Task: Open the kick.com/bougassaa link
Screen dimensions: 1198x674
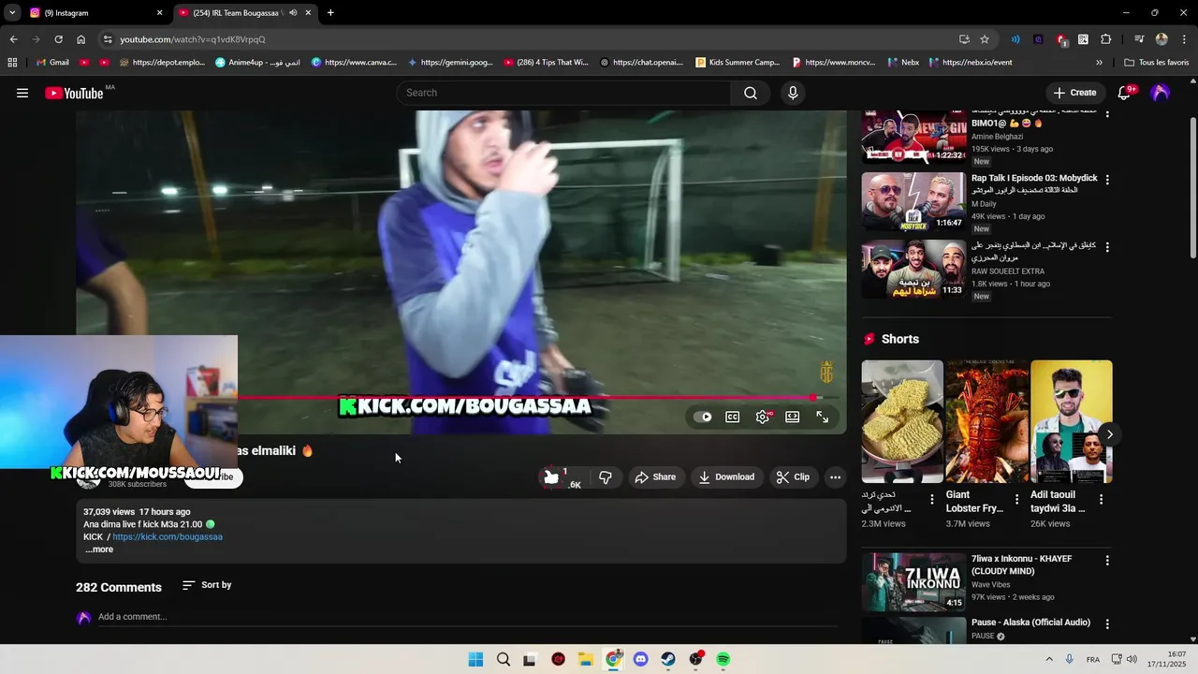Action: tap(168, 537)
